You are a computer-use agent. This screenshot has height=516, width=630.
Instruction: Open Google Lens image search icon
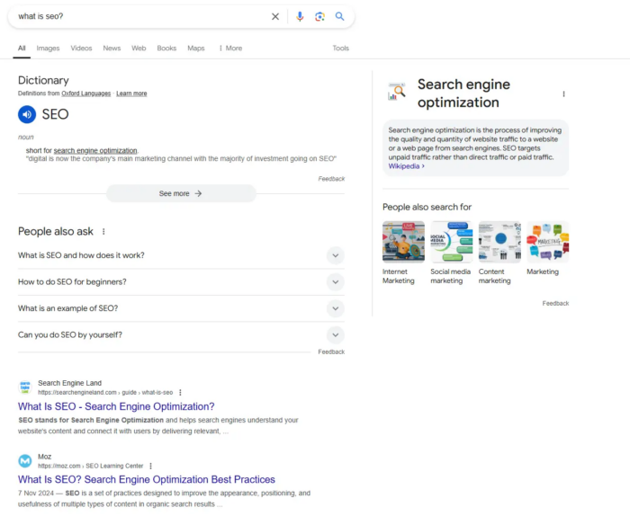tap(319, 16)
